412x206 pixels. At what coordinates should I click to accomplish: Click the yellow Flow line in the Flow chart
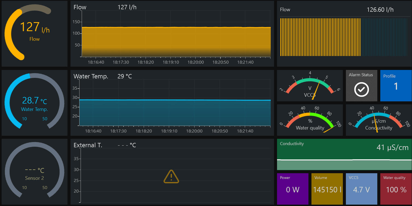[176, 27]
